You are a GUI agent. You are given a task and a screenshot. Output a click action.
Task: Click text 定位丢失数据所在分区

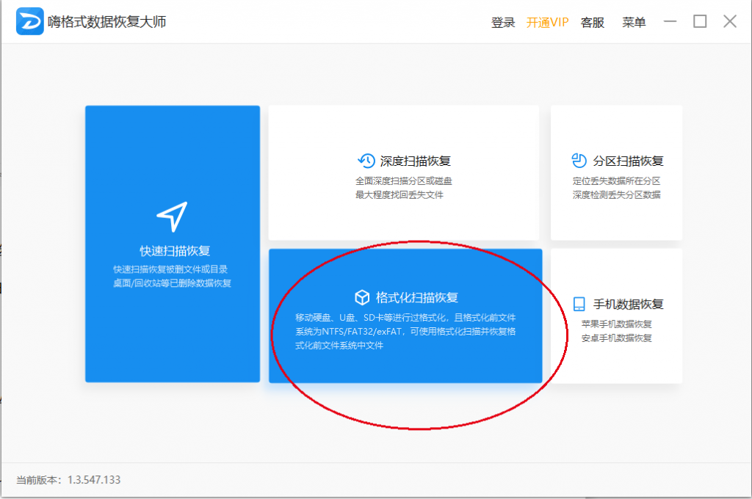coord(616,181)
